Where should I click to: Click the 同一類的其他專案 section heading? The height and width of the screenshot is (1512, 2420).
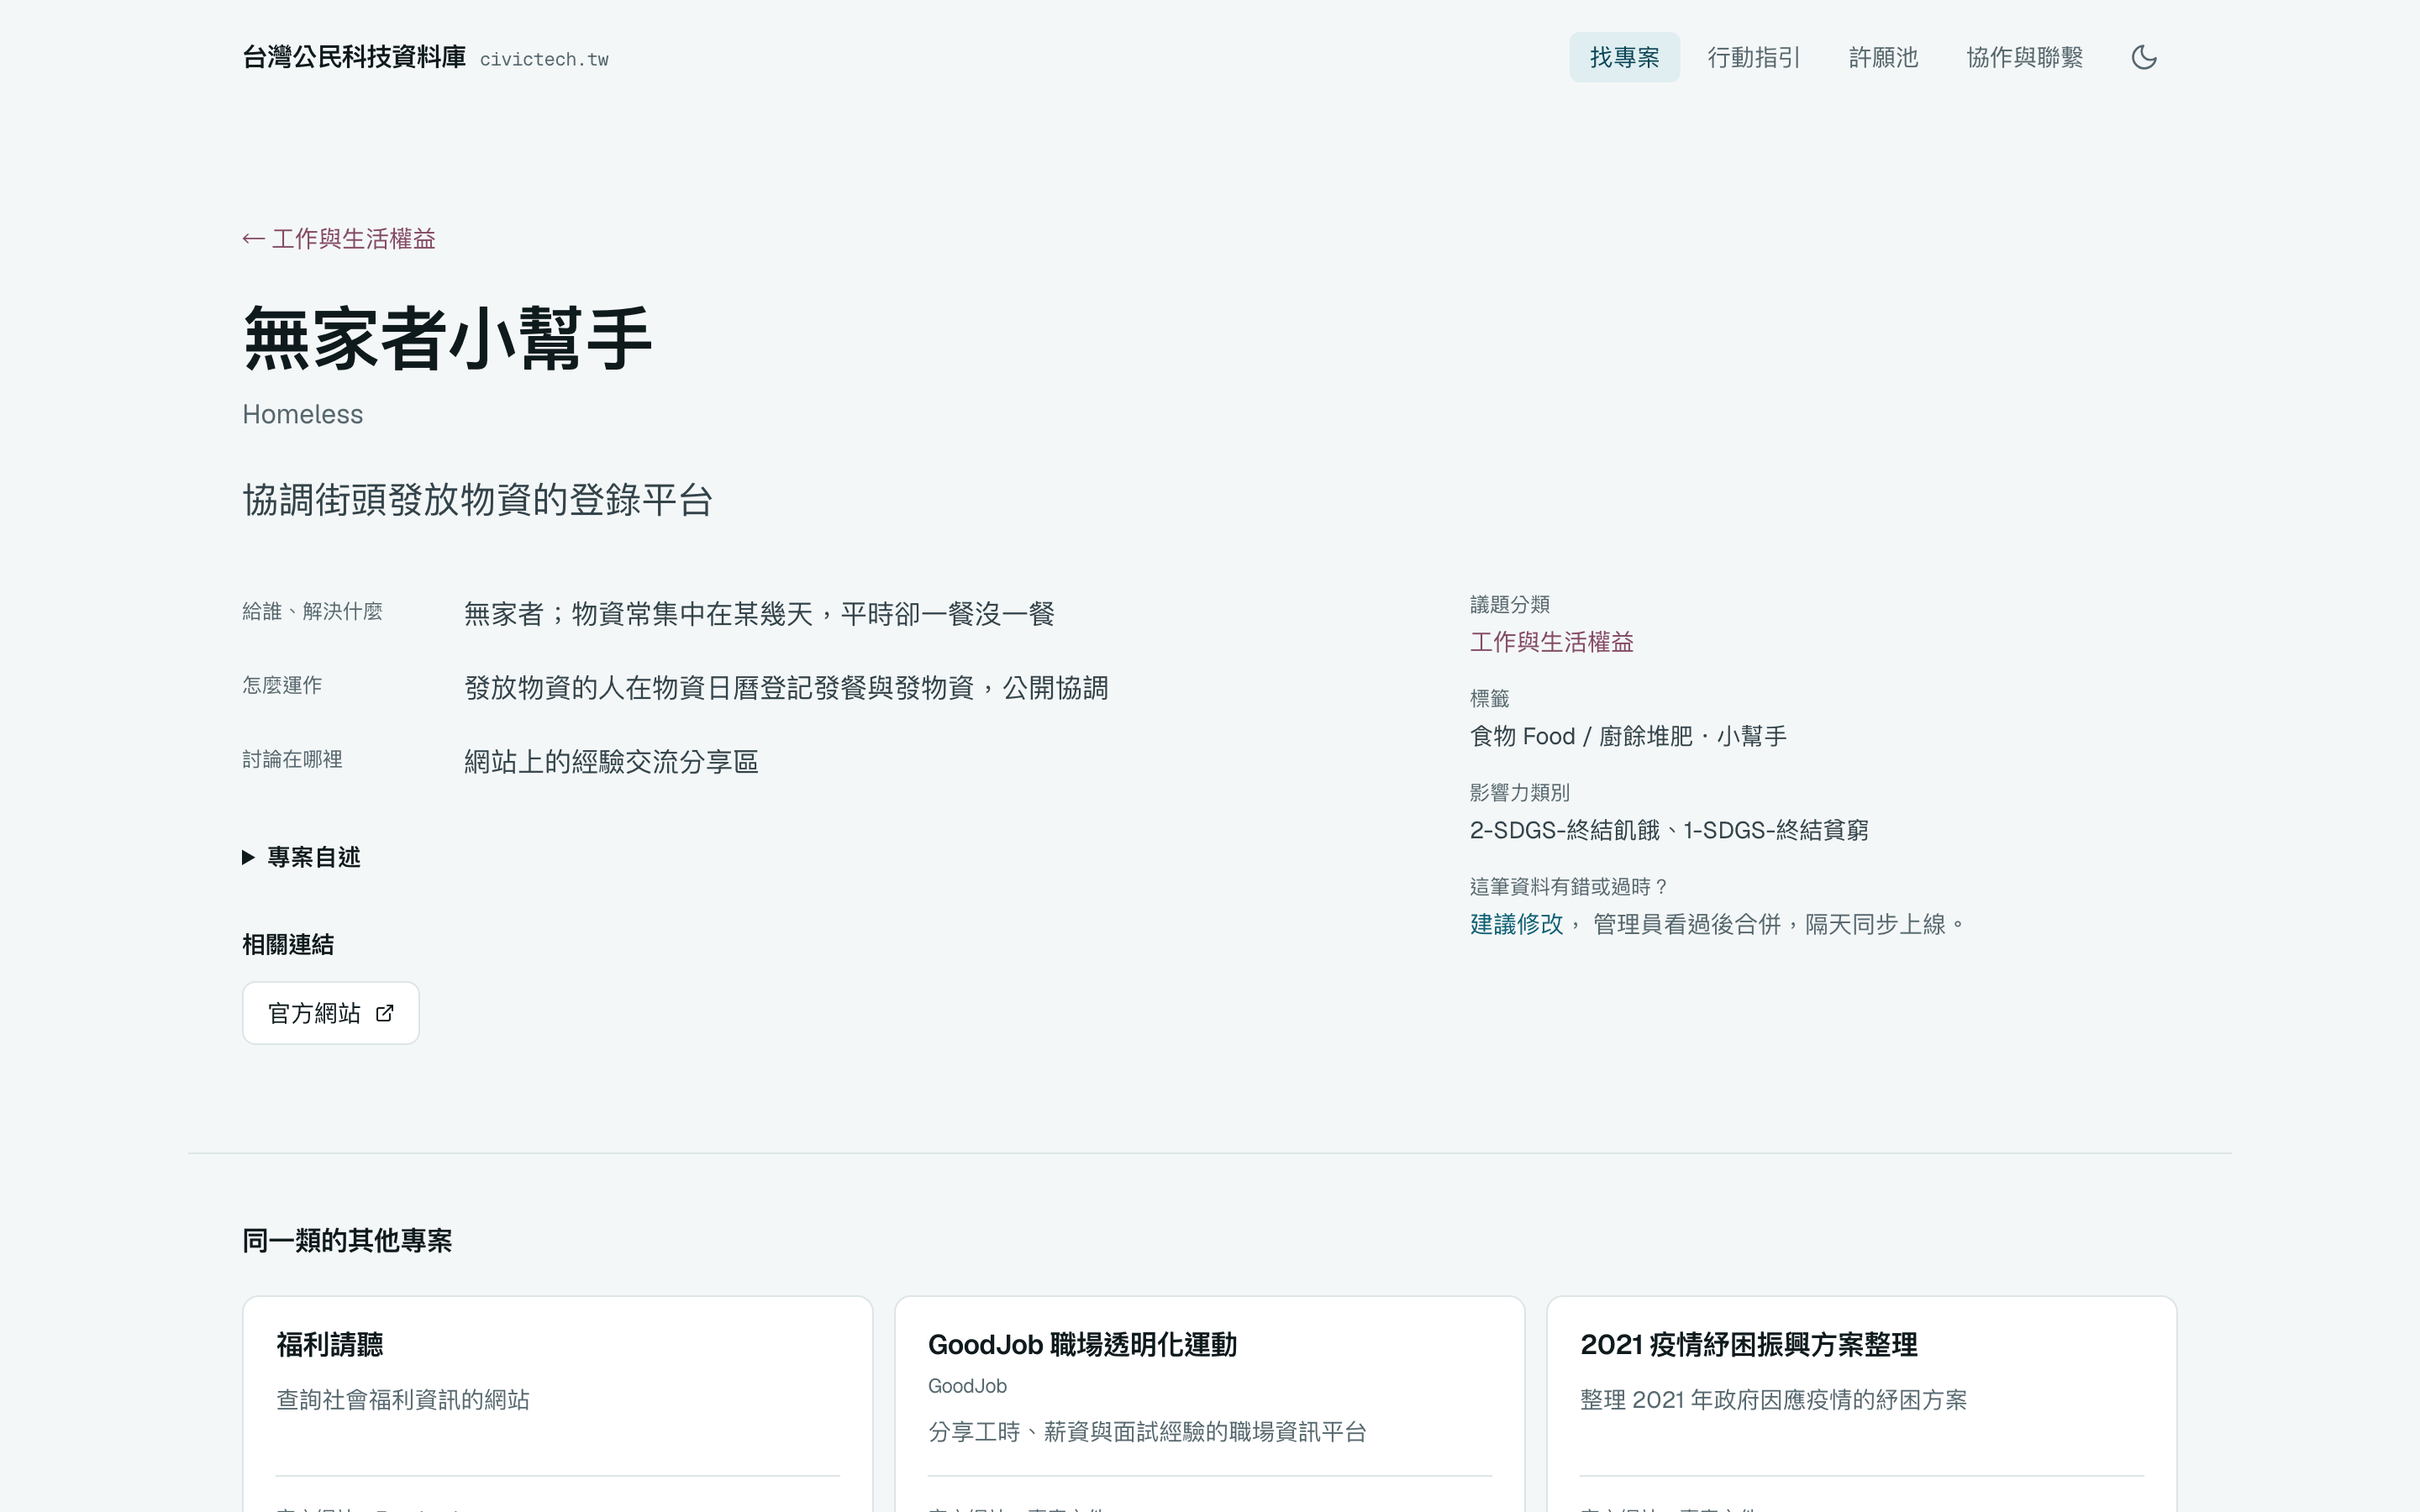pos(347,1240)
